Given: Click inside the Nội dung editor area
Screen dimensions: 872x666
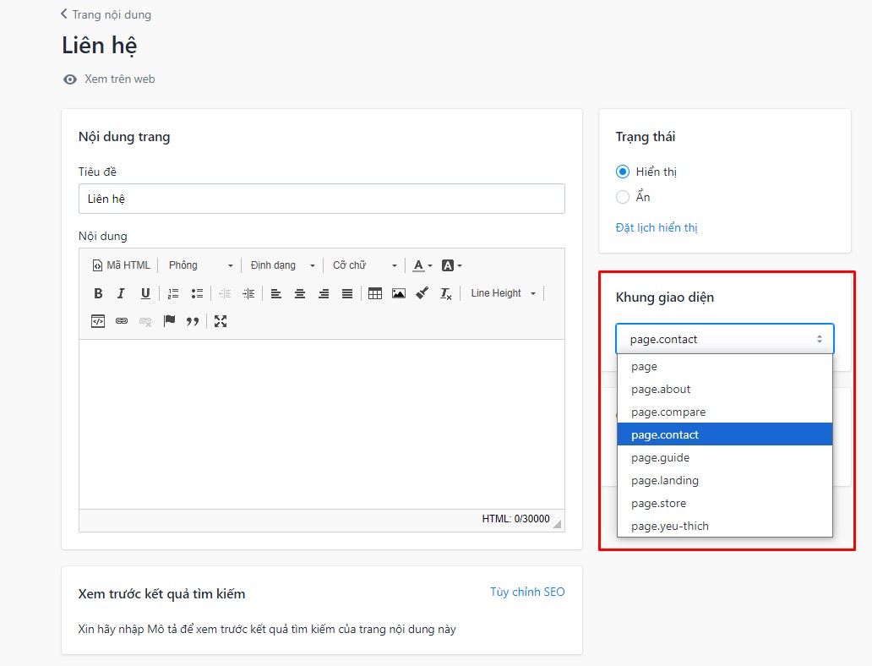Looking at the screenshot, I should tap(321, 424).
